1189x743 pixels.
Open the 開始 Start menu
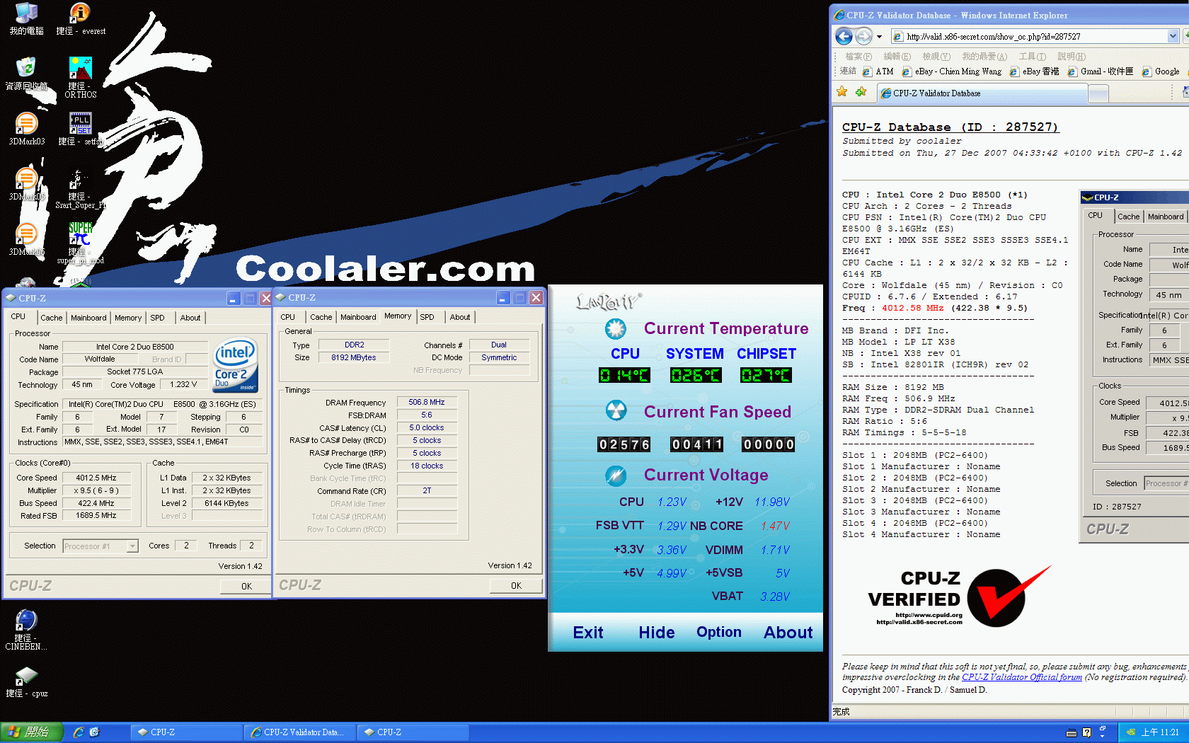[32, 732]
